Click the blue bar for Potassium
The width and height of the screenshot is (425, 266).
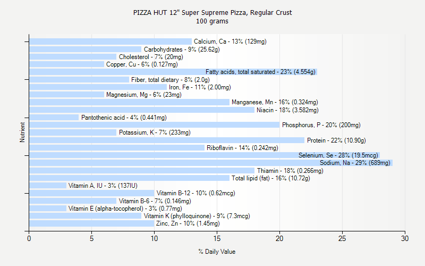pos(73,132)
